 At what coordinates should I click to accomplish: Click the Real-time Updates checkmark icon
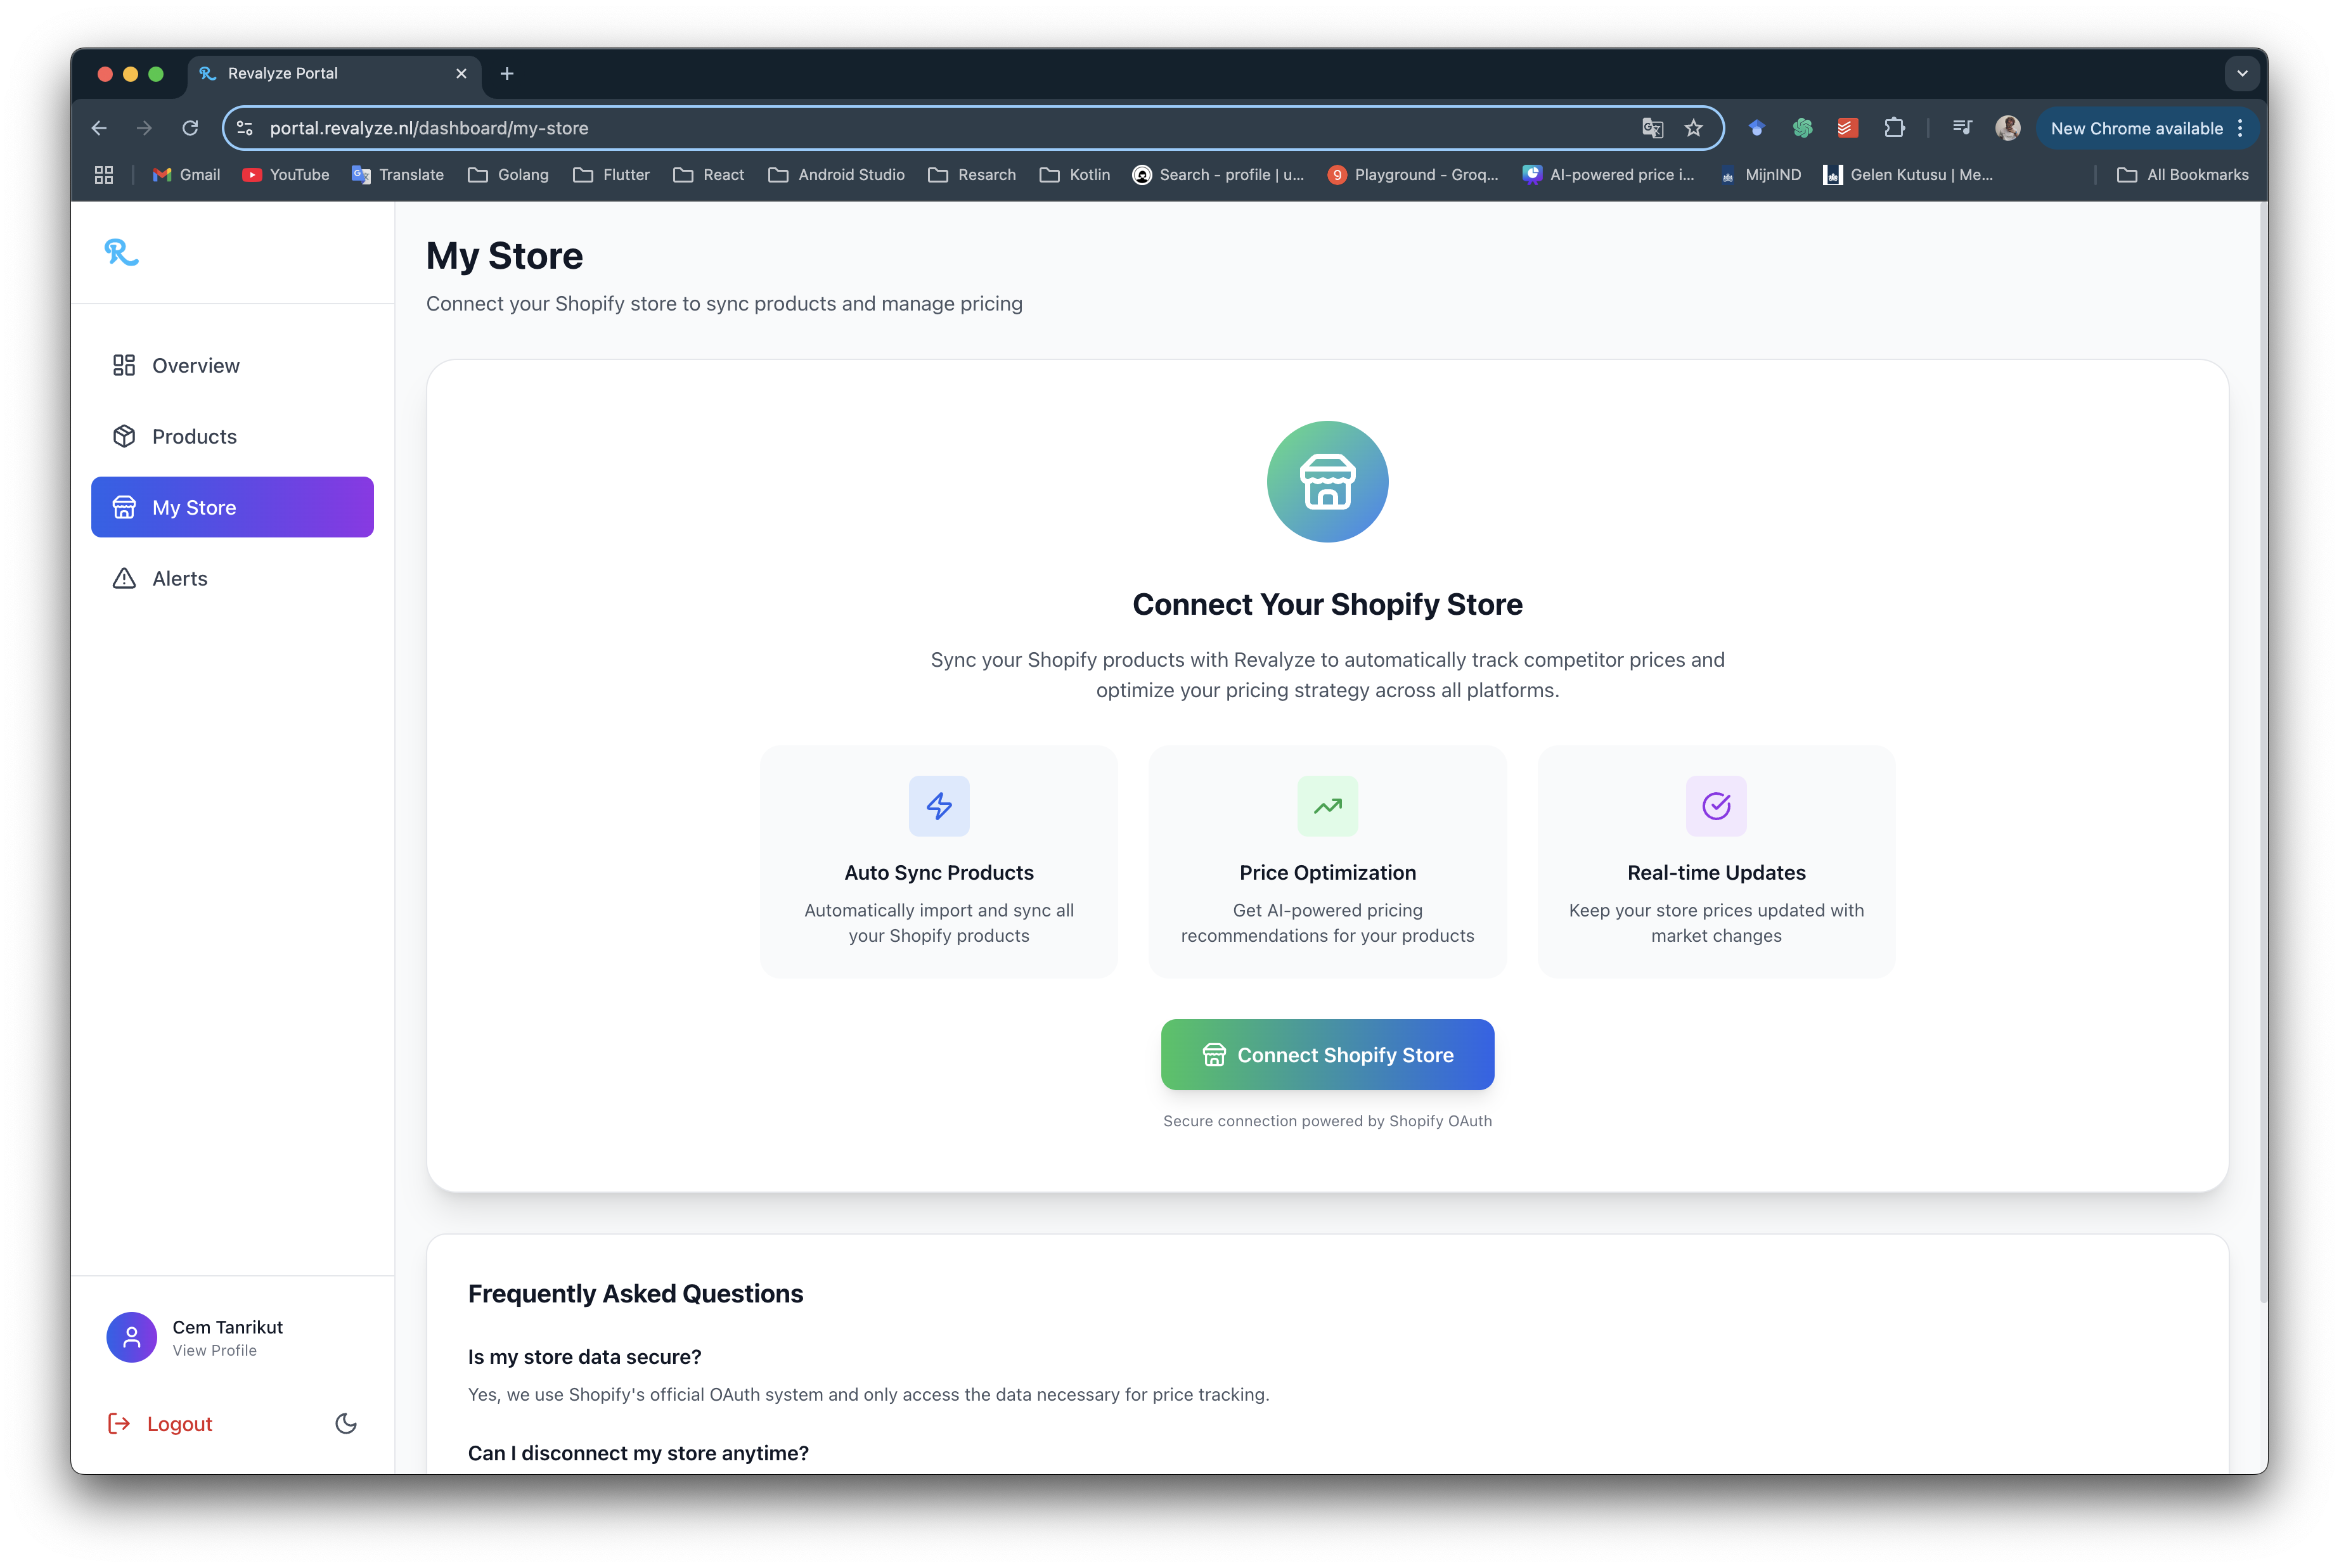tap(1716, 806)
